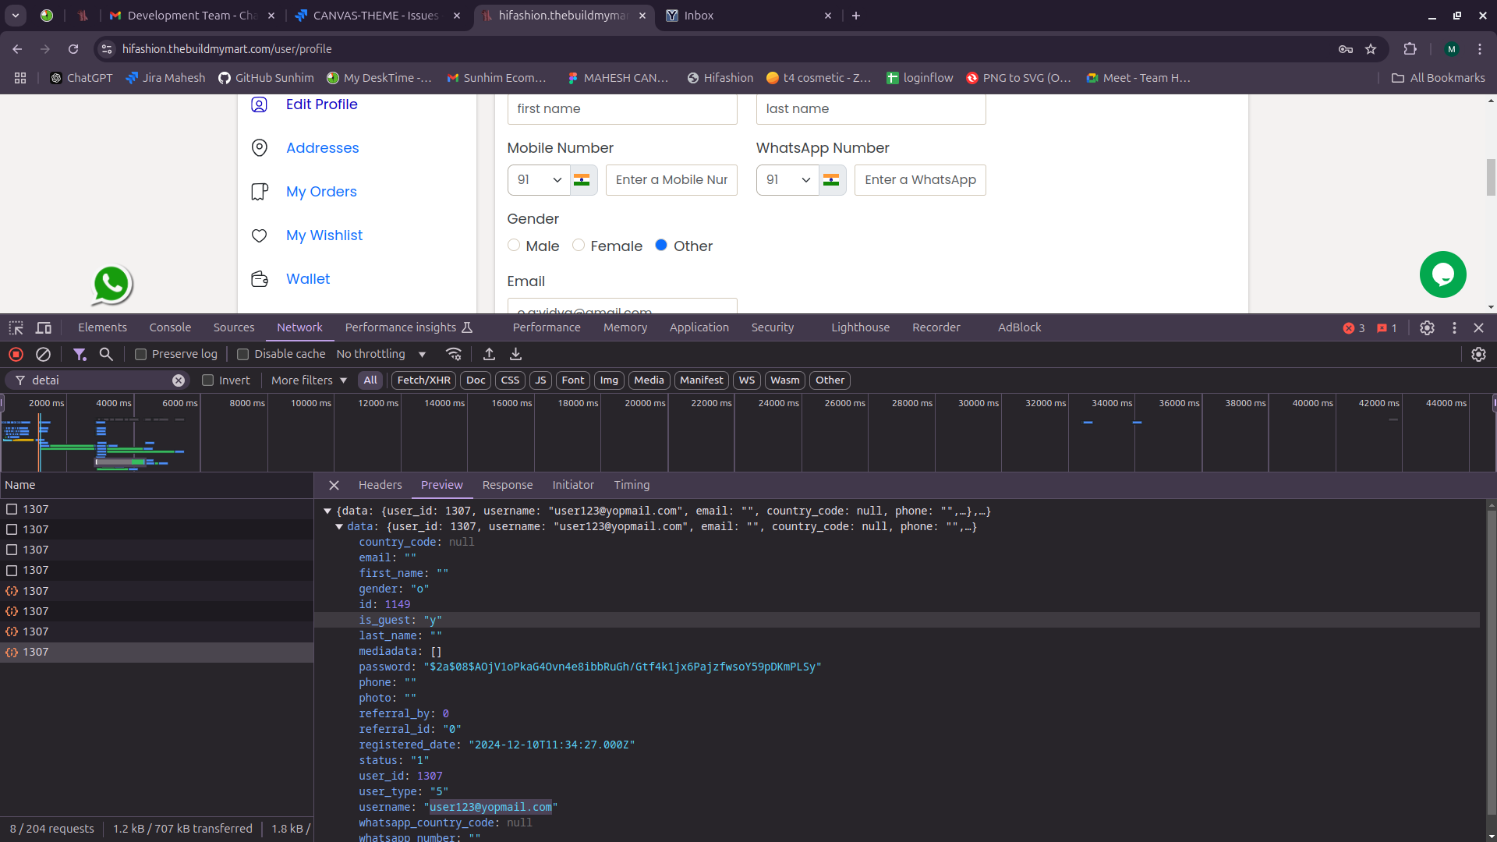Toggle Preserve log checkbox
The height and width of the screenshot is (842, 1497).
pyautogui.click(x=140, y=354)
